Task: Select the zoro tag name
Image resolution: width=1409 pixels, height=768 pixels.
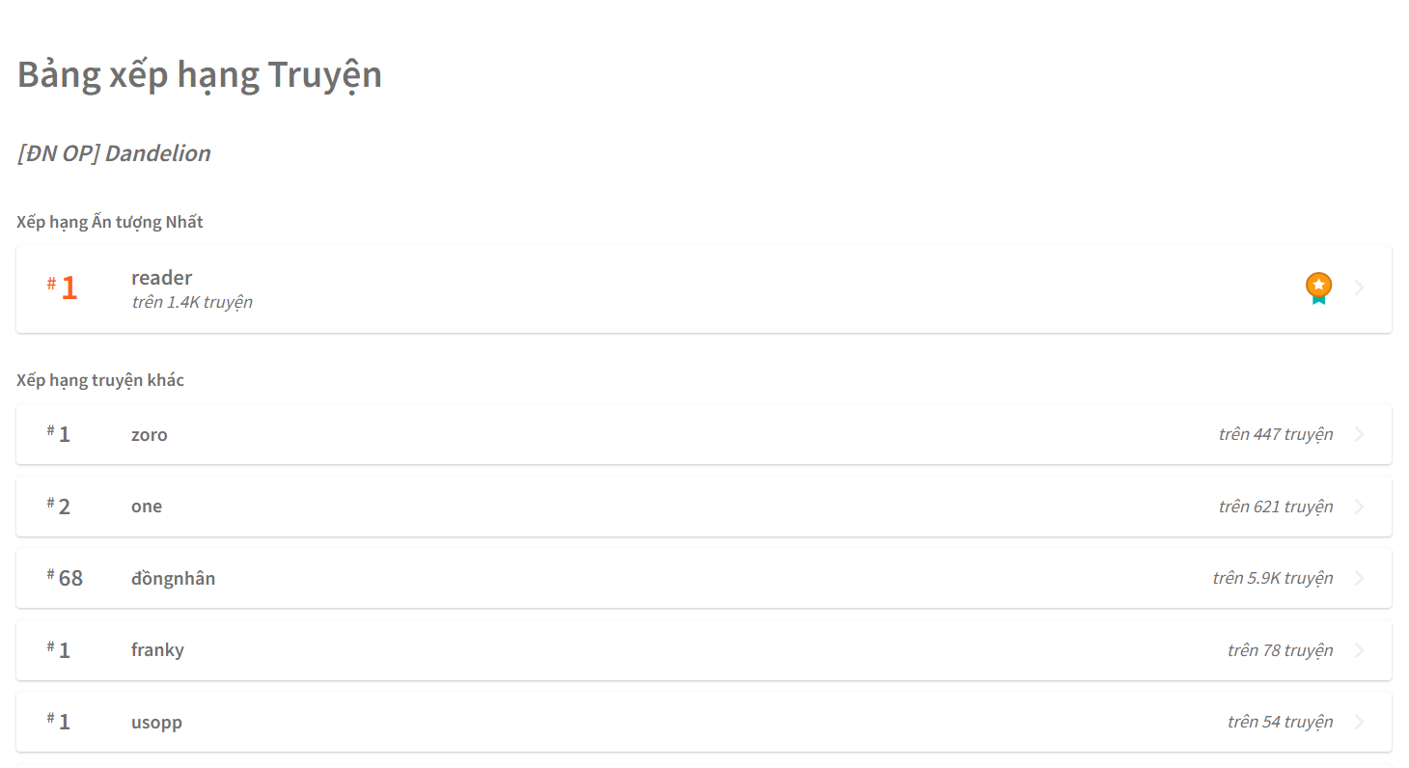Action: pyautogui.click(x=150, y=435)
